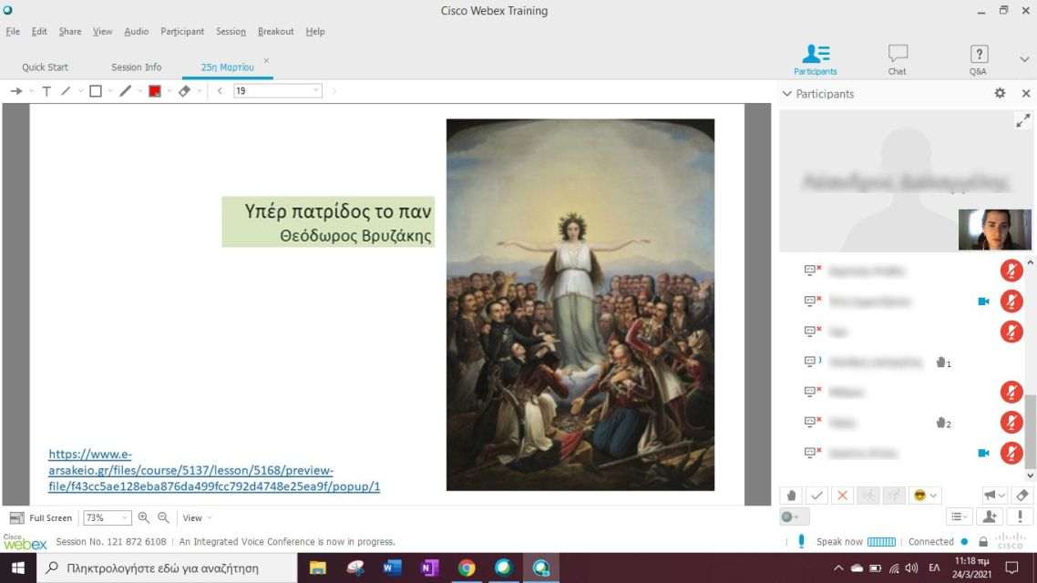Open the Breakout menu
Screen dimensions: 1037x583
(x=275, y=31)
